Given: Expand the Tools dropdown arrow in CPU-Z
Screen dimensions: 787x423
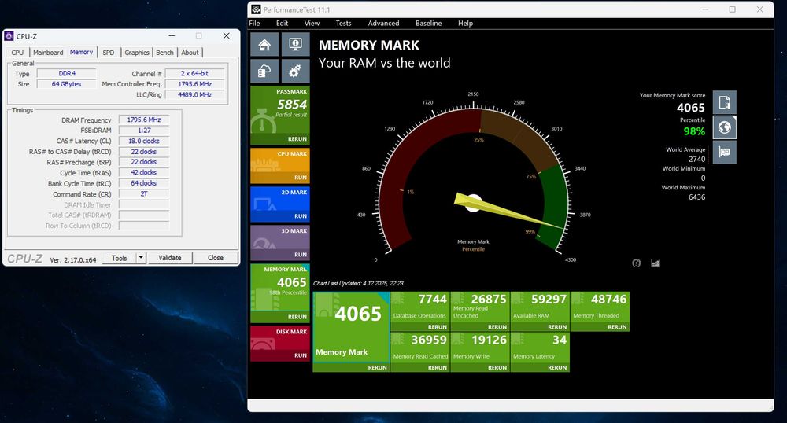Looking at the screenshot, I should point(141,258).
